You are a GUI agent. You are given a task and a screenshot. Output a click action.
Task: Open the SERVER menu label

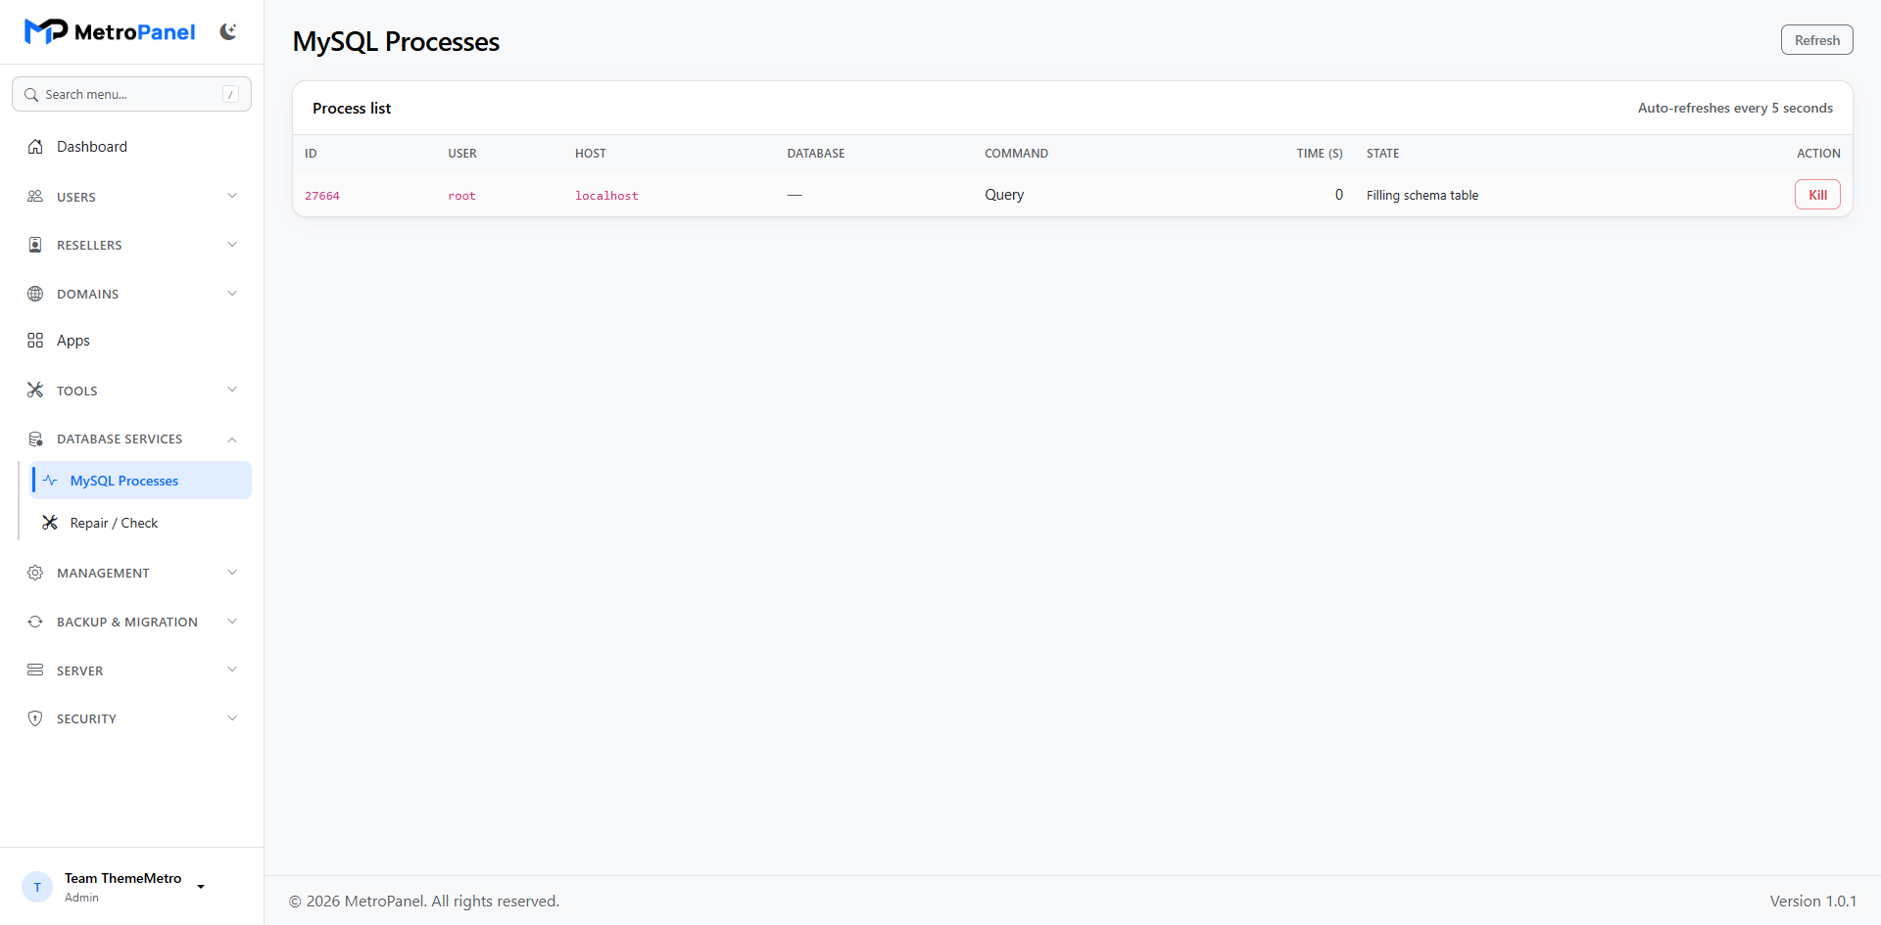(x=79, y=671)
